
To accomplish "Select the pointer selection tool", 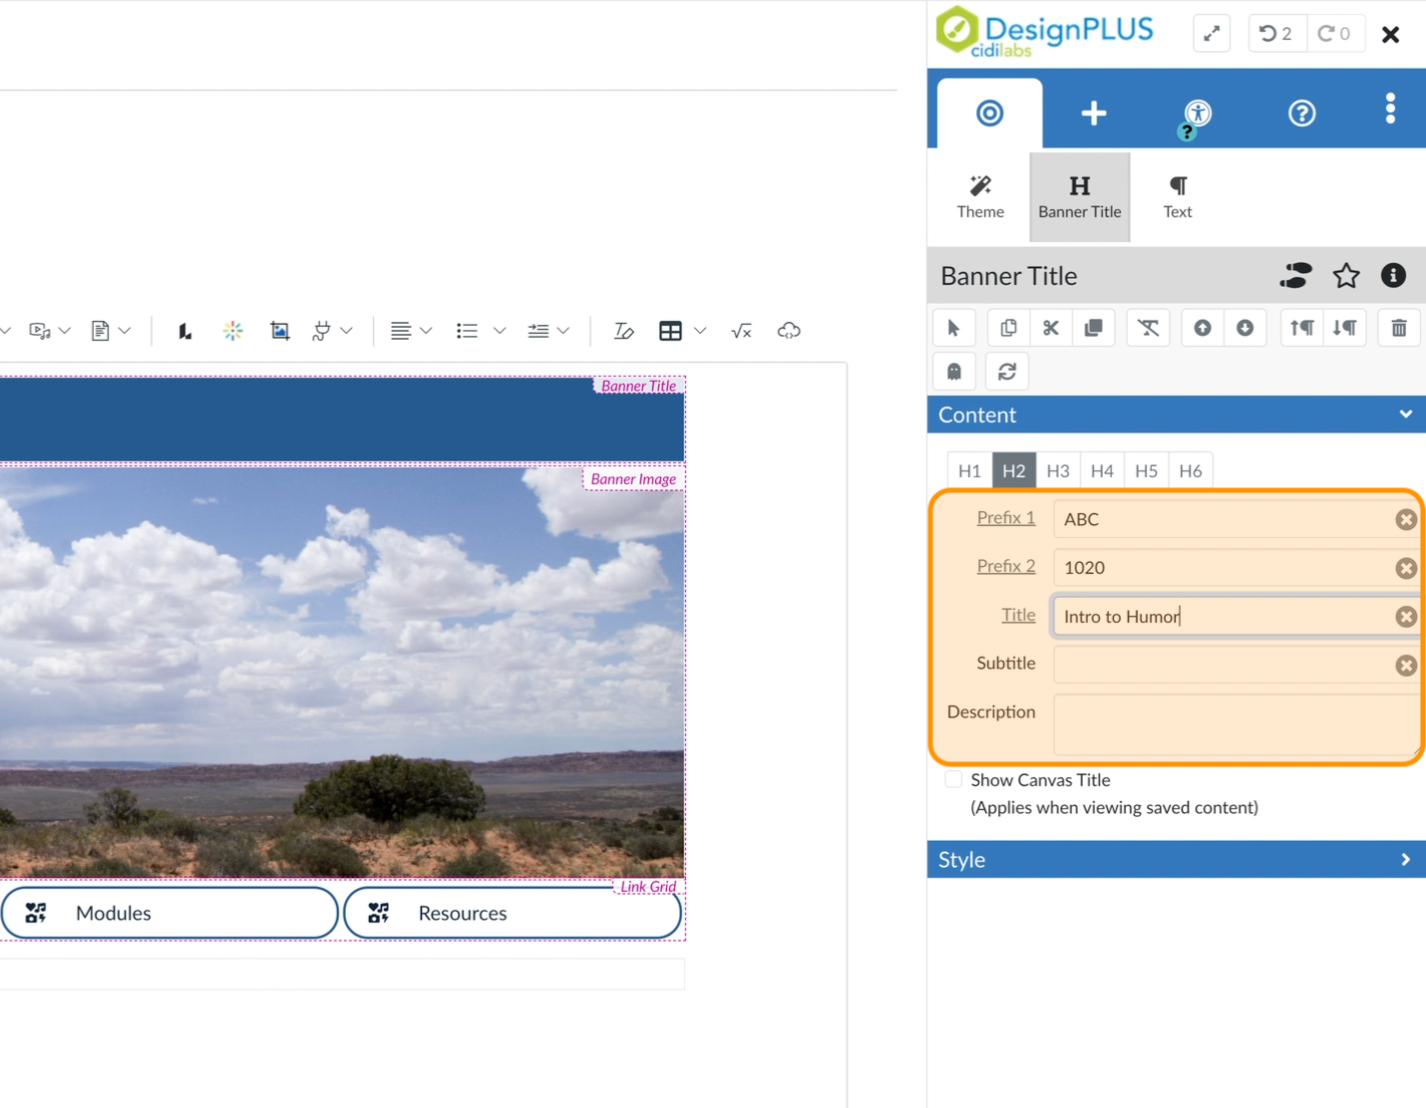I will coord(953,327).
